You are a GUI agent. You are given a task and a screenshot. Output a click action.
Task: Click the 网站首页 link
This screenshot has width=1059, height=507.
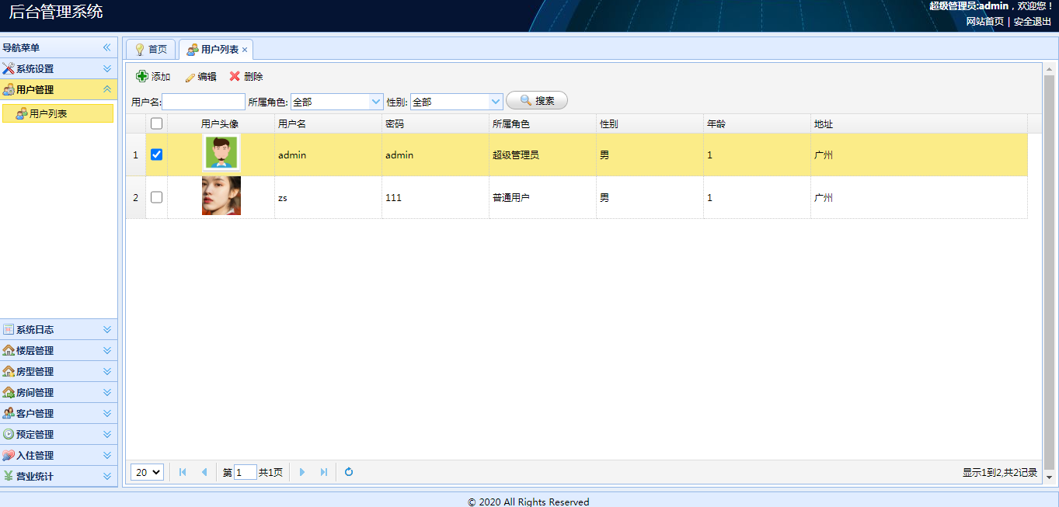[x=984, y=22]
